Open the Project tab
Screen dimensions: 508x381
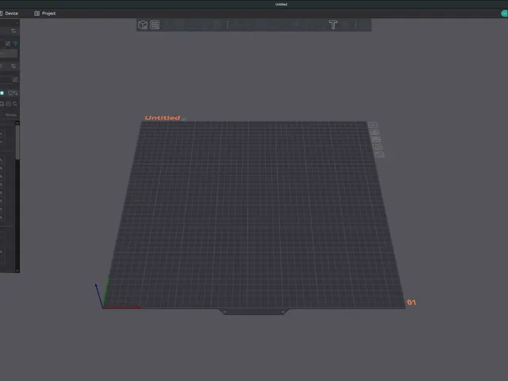coord(45,13)
